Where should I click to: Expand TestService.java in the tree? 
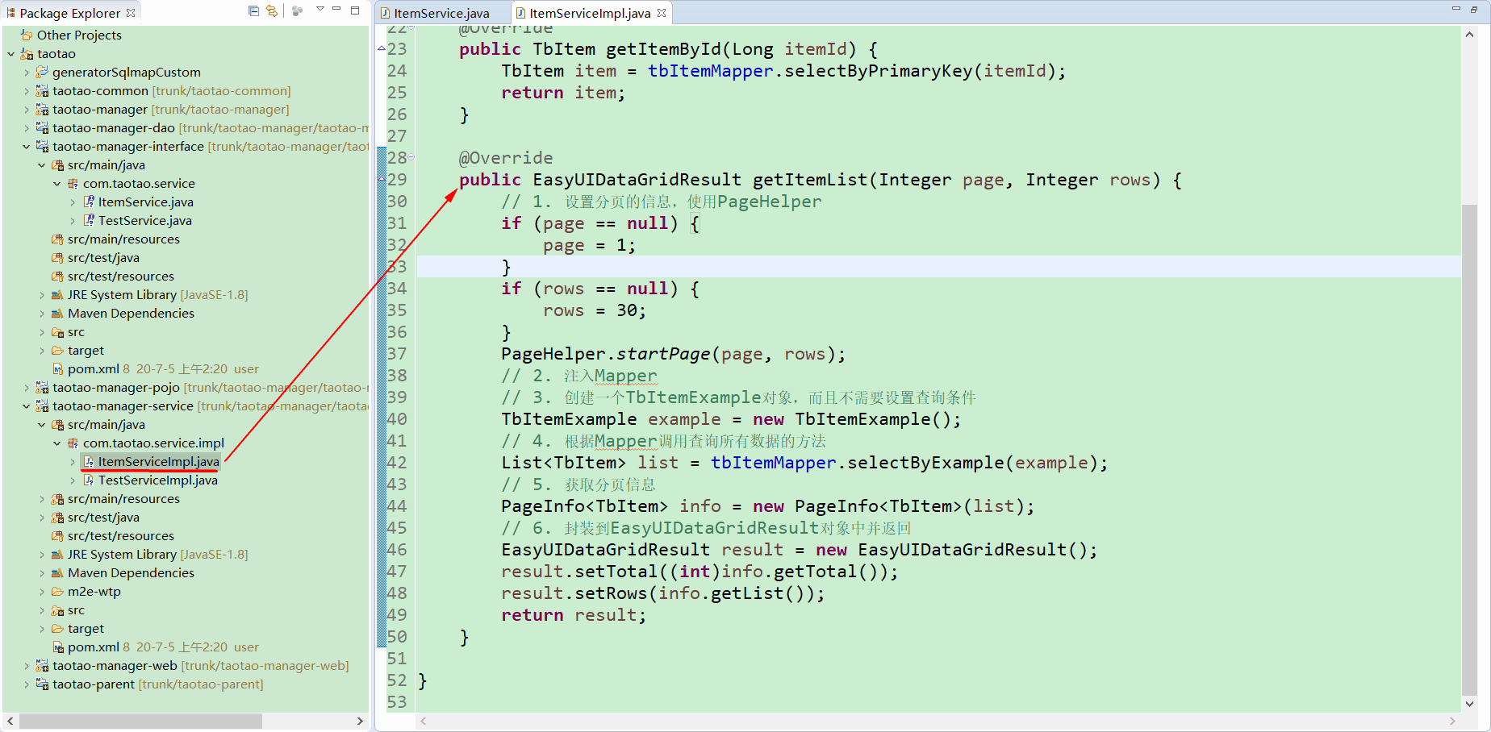pyautogui.click(x=72, y=221)
